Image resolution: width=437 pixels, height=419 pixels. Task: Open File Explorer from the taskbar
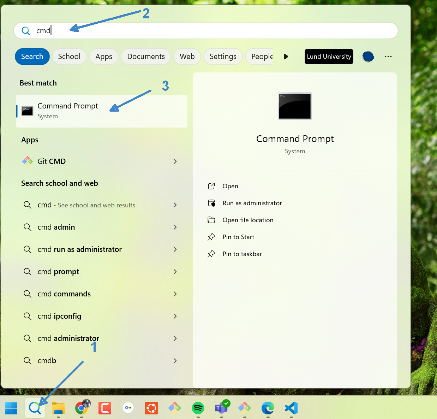point(58,408)
